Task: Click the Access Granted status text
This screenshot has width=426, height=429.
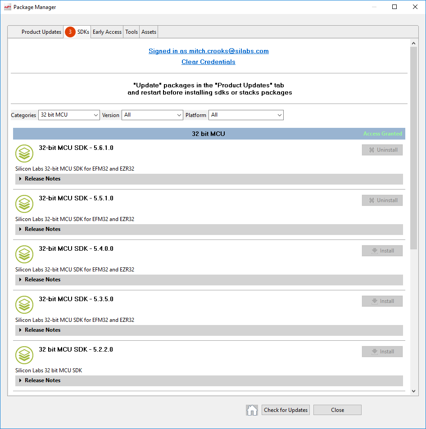Action: pyautogui.click(x=382, y=134)
